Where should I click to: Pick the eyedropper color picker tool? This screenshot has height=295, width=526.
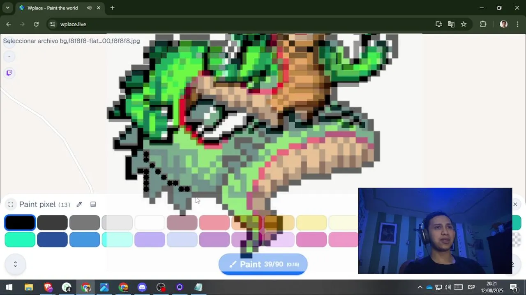pyautogui.click(x=79, y=204)
